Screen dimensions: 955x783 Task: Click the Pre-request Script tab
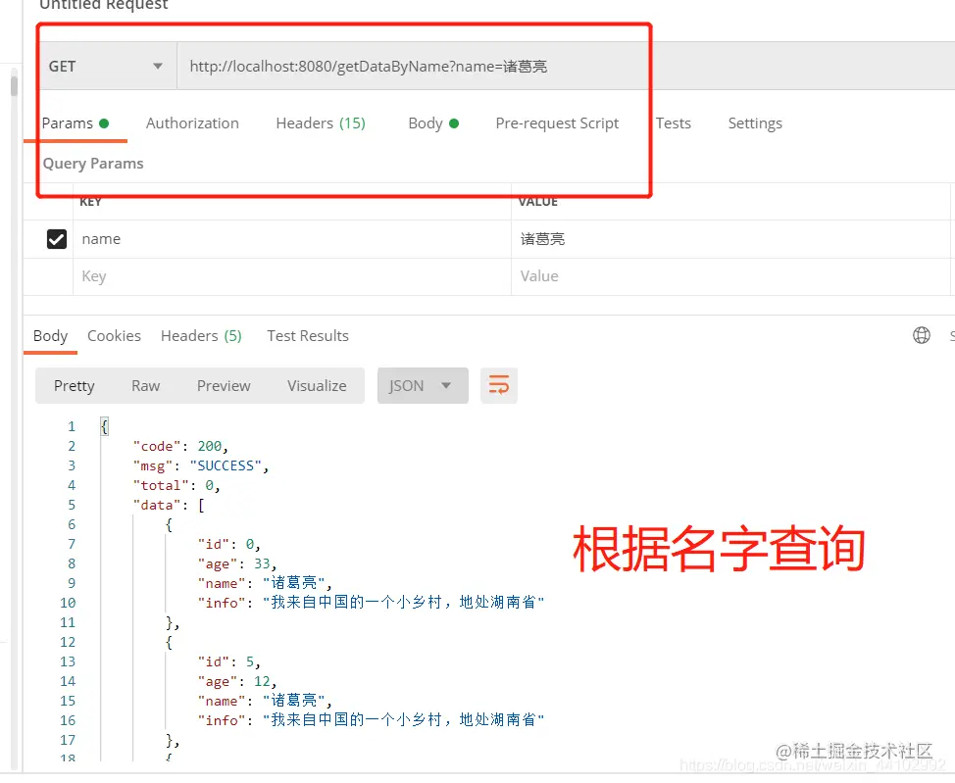[557, 122]
